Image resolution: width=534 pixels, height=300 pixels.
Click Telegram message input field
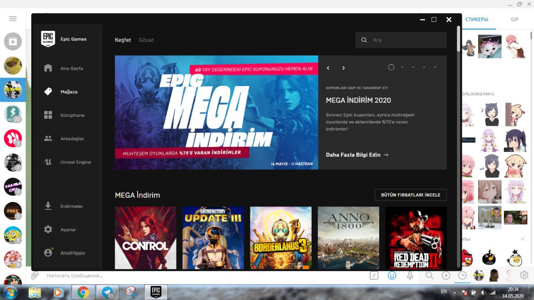pos(200,275)
